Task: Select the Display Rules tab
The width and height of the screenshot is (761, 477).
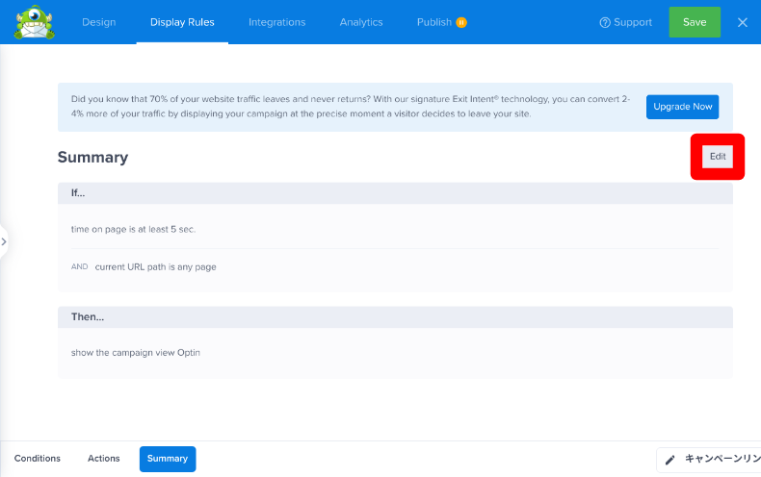Action: [182, 22]
